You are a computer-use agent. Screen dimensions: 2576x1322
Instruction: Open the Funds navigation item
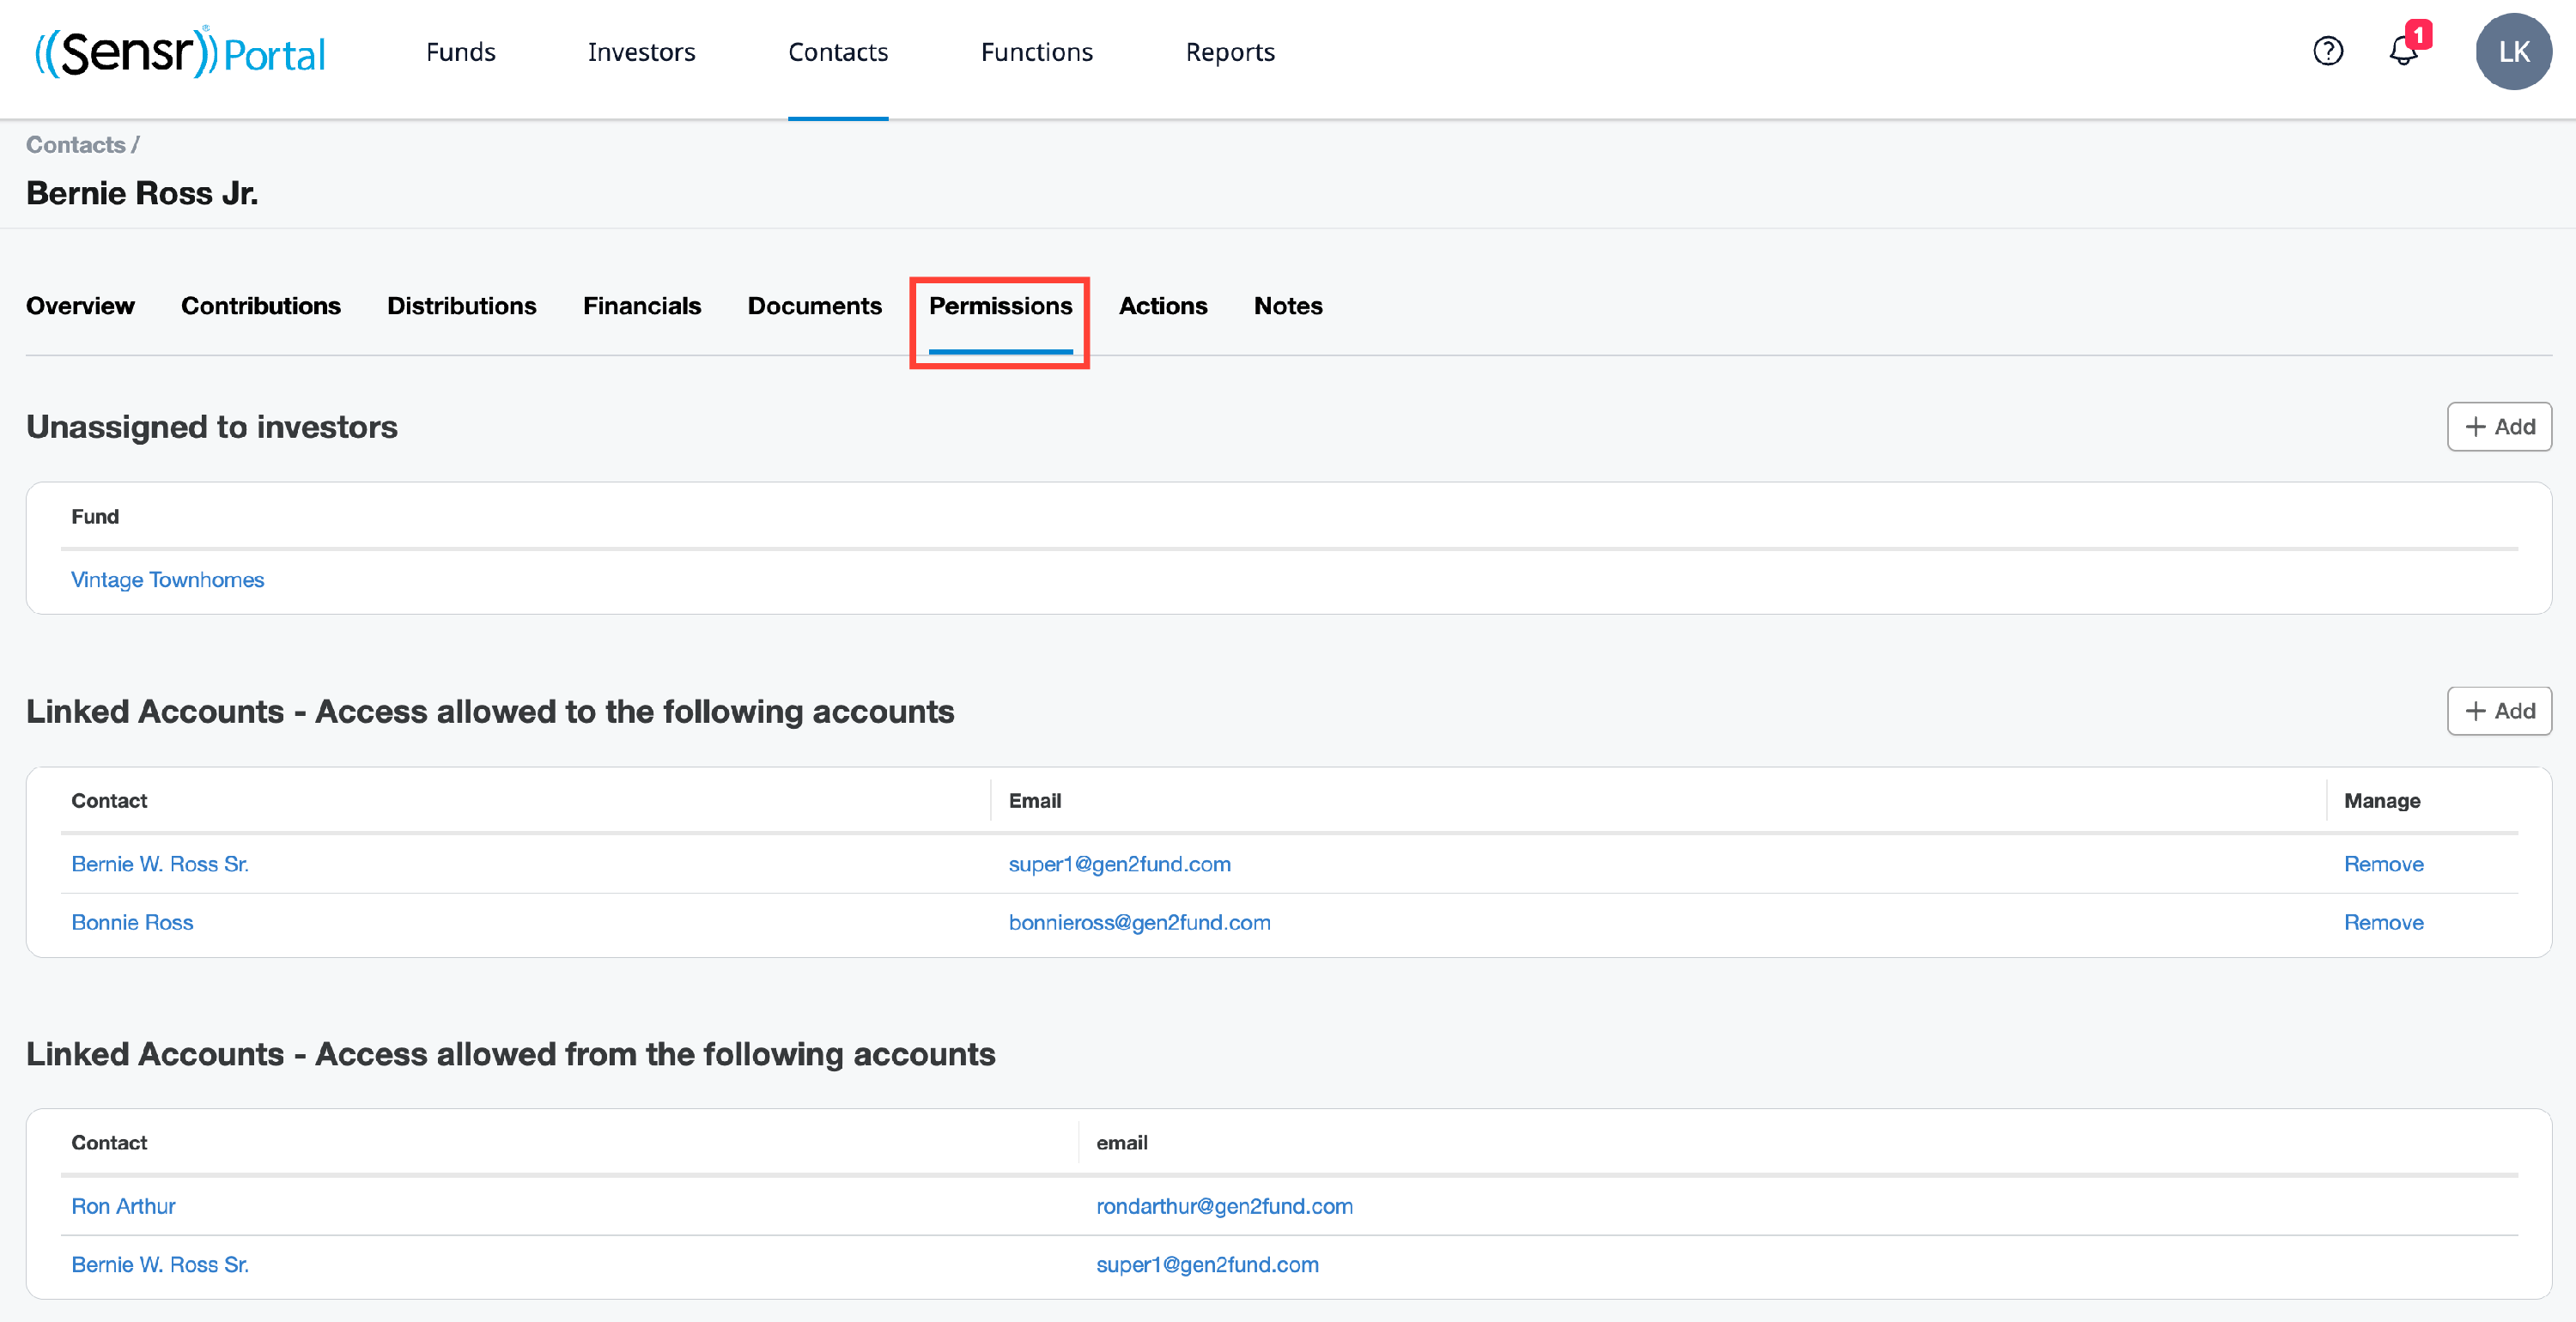click(x=461, y=52)
